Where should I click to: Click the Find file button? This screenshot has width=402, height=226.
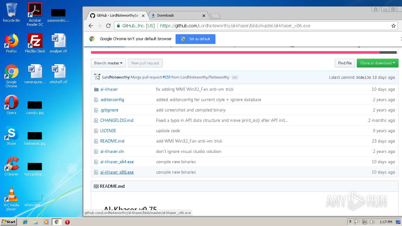[345, 63]
